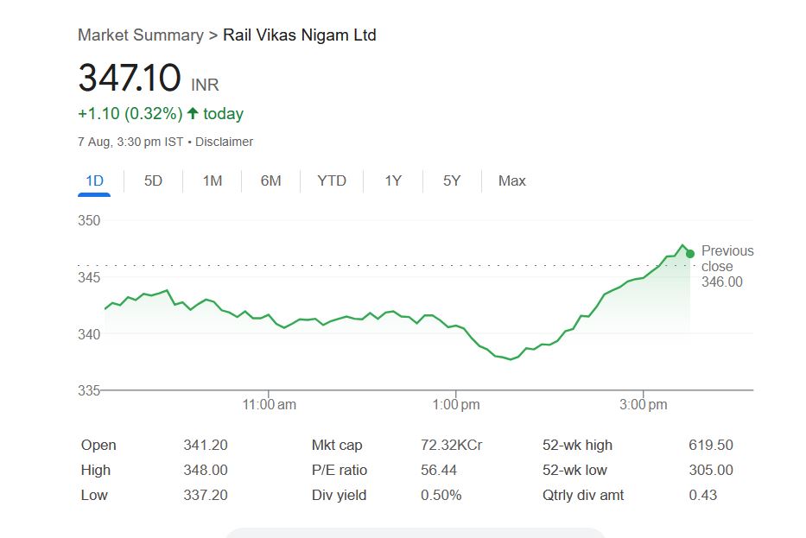The height and width of the screenshot is (538, 806).
Task: Click the green end-point dot on chart
Action: [x=689, y=253]
